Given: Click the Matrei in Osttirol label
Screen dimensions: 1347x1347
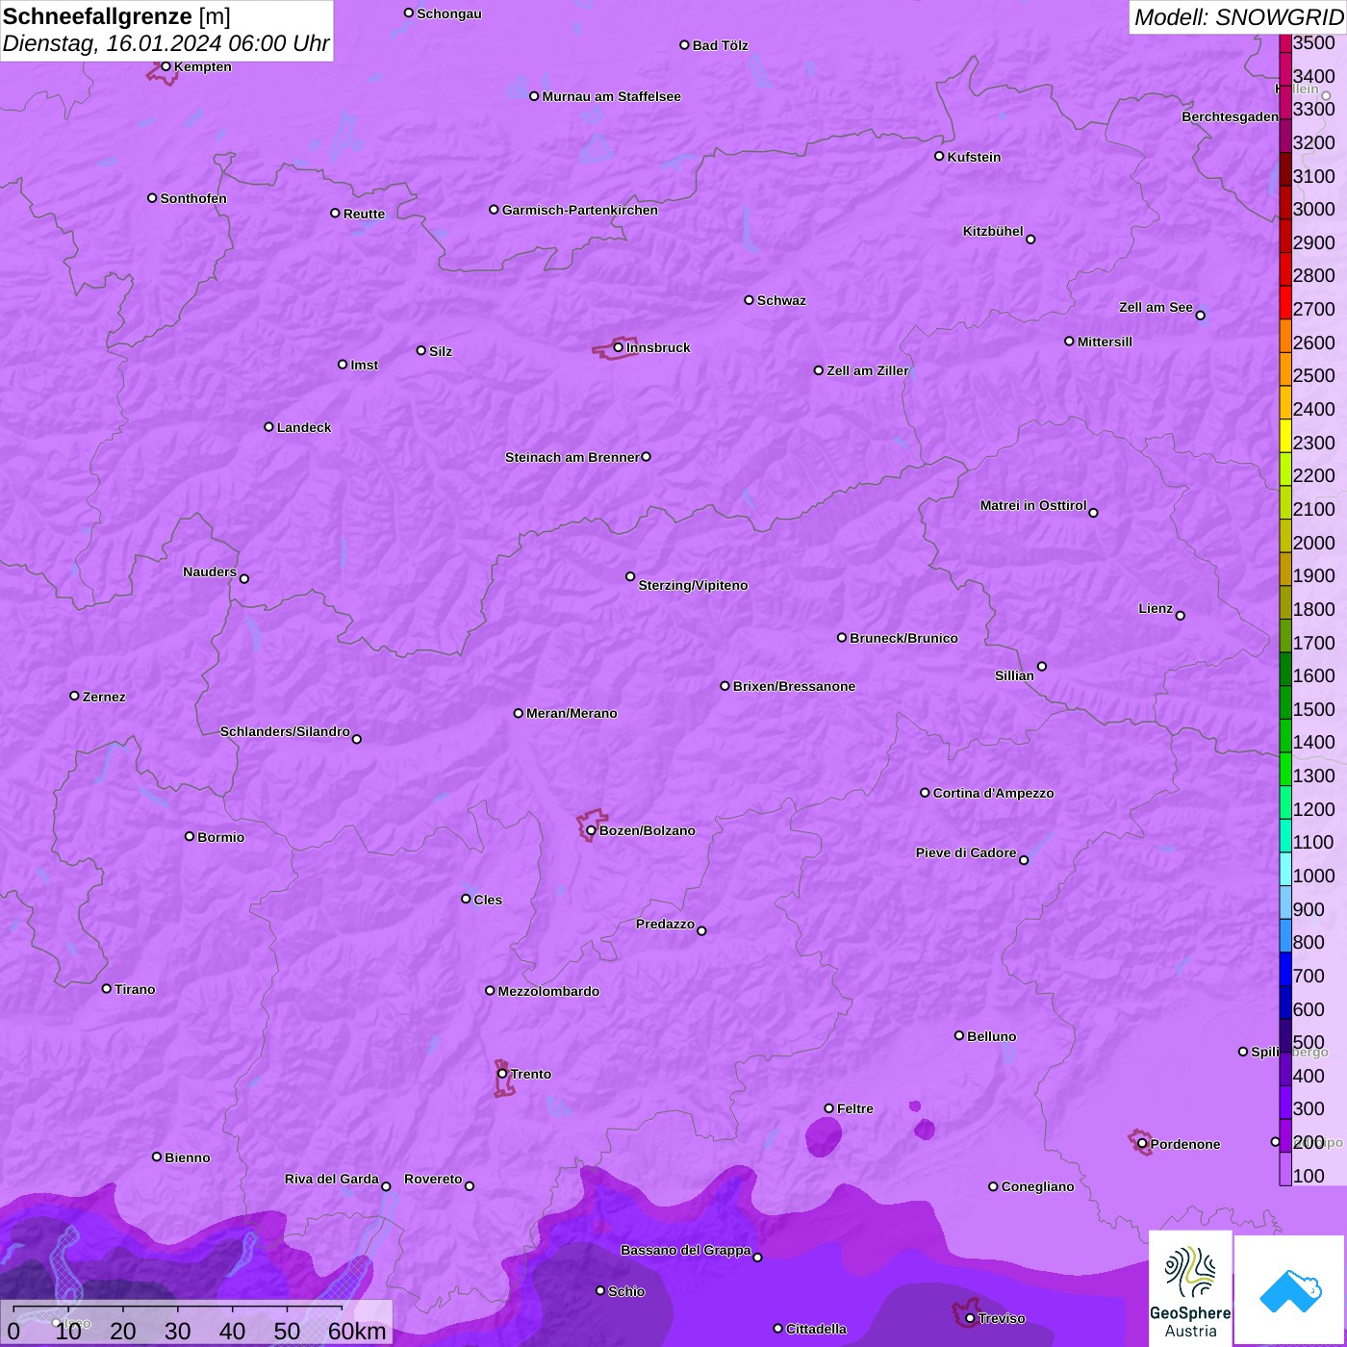Looking at the screenshot, I should [1033, 505].
